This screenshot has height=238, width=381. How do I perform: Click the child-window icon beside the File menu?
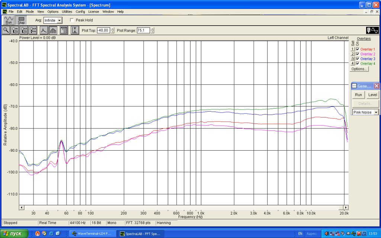point(5,12)
